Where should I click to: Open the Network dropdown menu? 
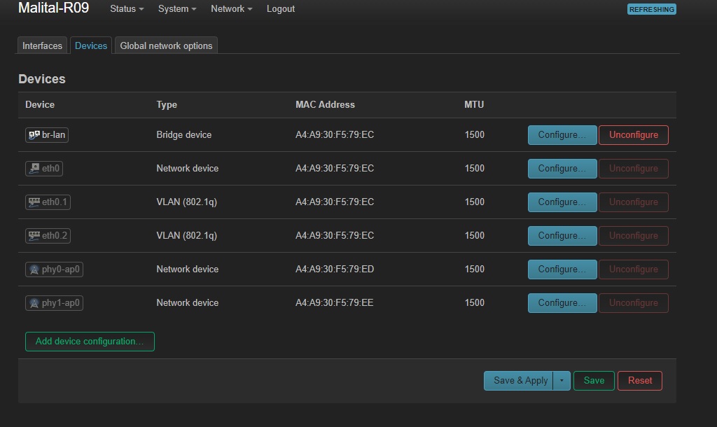tap(231, 8)
